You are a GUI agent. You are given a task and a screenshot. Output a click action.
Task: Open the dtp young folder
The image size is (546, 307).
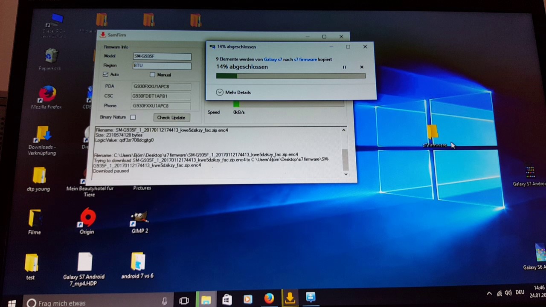click(38, 178)
